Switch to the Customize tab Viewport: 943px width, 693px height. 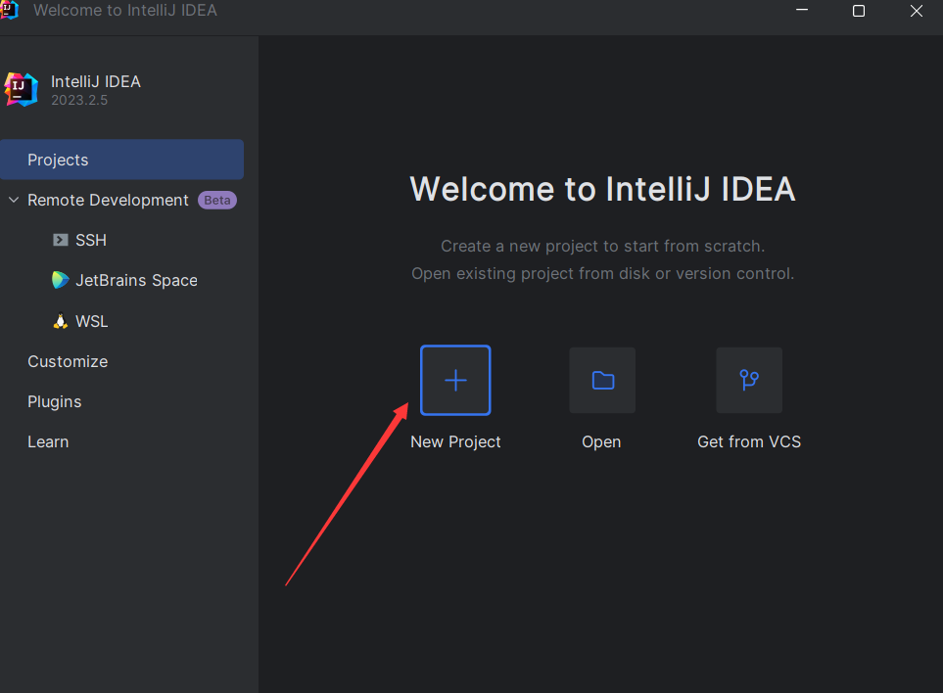click(x=68, y=362)
